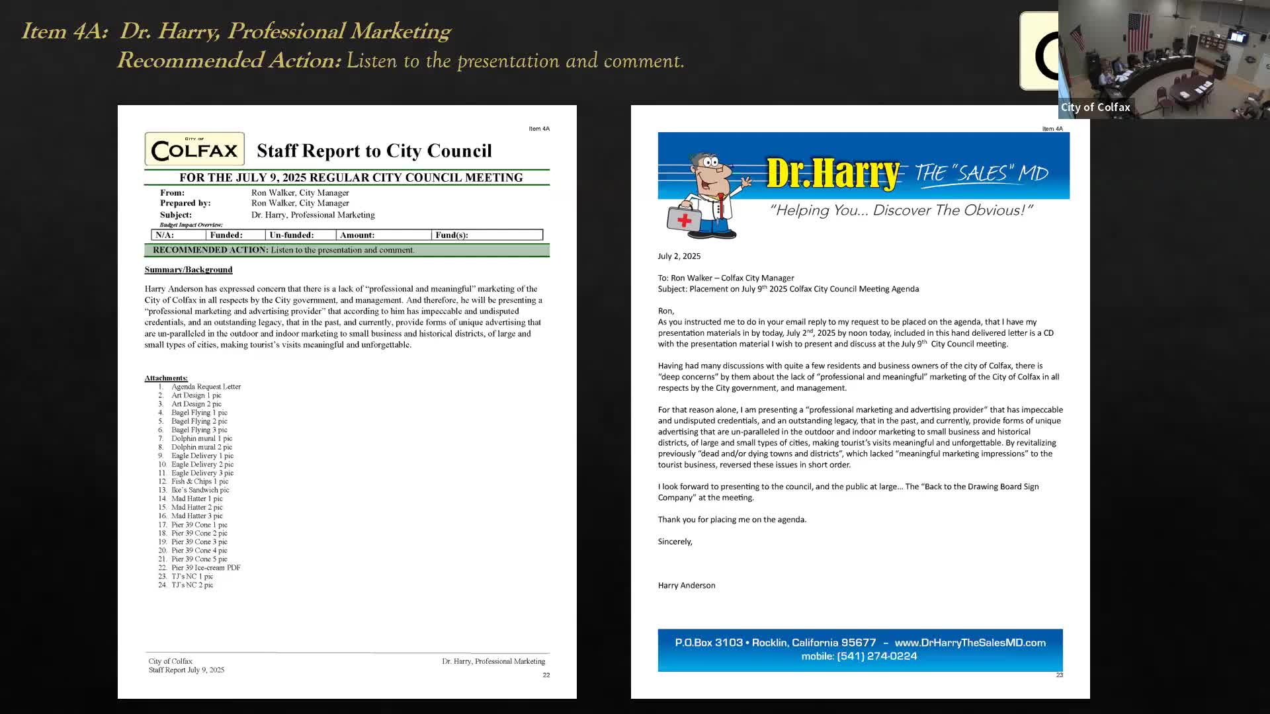
Task: Click 'FOR THE JULY 9, 2025 REGULAR' meeting heading
Action: coord(351,177)
